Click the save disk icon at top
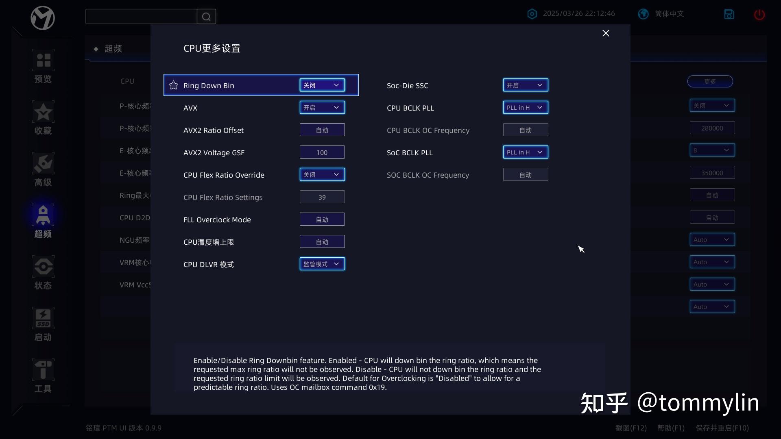 pos(729,15)
